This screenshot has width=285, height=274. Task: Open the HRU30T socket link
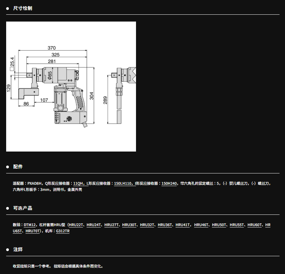click(129, 225)
